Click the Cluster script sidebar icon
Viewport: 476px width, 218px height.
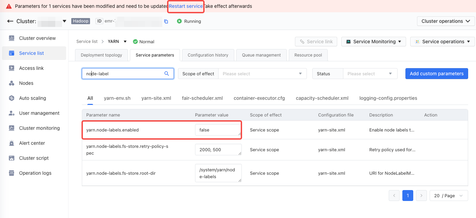click(x=12, y=158)
